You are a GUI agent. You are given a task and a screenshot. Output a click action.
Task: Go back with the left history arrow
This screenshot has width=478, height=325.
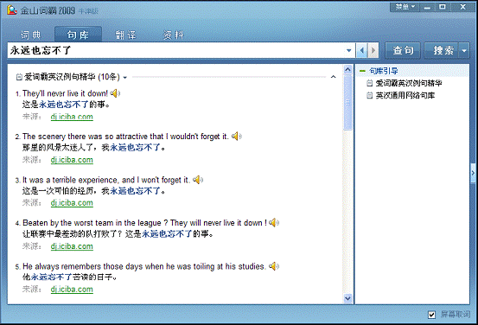[x=362, y=50]
